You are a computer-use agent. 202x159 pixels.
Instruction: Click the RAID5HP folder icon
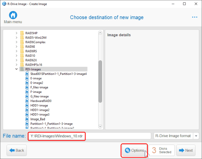click(22, 33)
